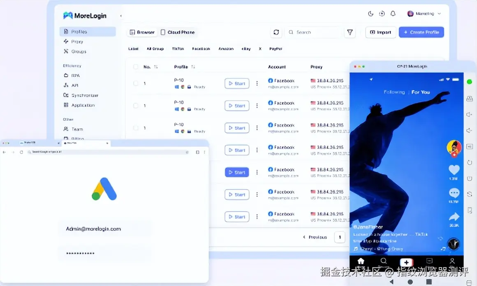Tap the TikTok create plus button

(406, 262)
